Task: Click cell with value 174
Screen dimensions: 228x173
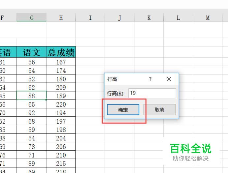Action: (x=61, y=70)
